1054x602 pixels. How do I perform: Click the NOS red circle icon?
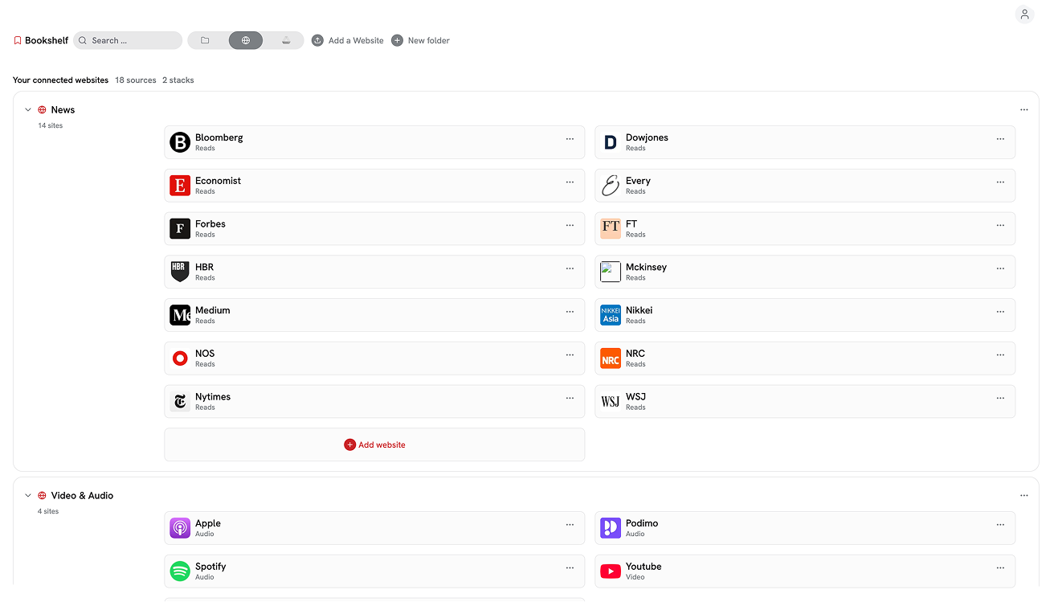pos(180,358)
